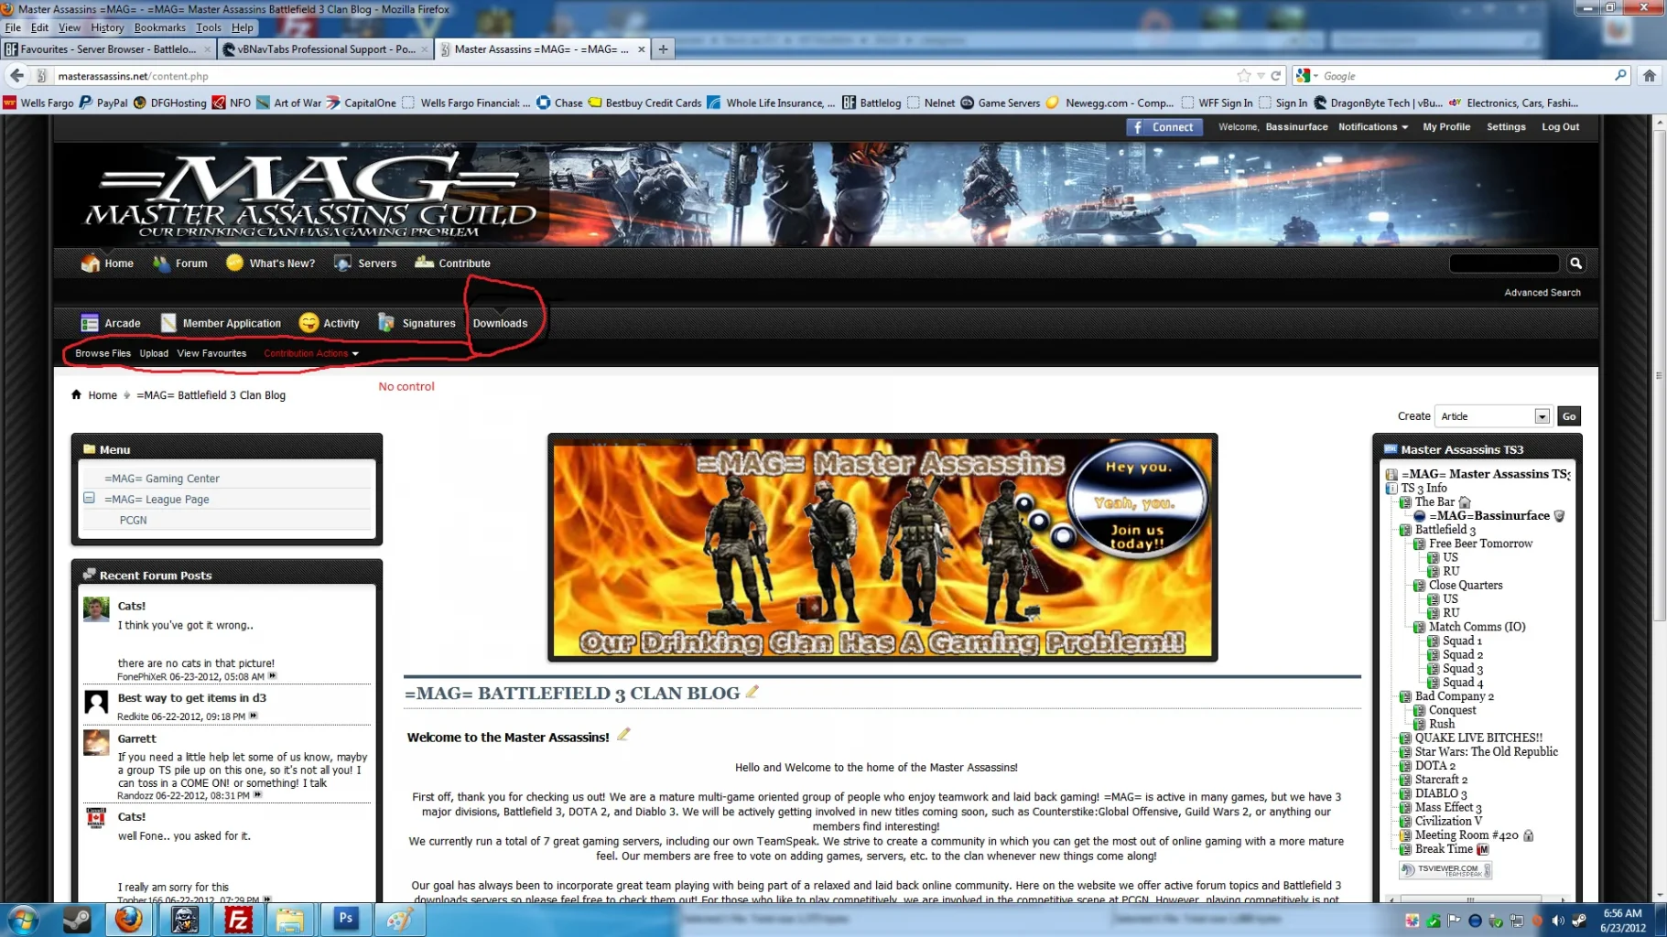The height and width of the screenshot is (937, 1667).
Task: Select Battlefield 3 channel in TS3 tree
Action: click(x=1445, y=529)
